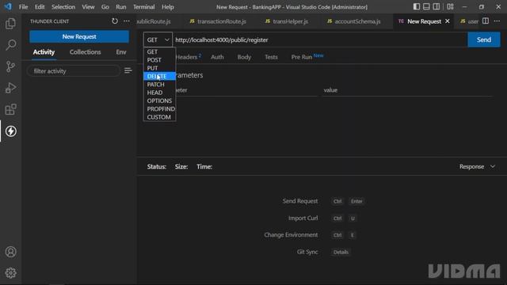
Task: Select DELETE from method list
Action: [x=159, y=76]
